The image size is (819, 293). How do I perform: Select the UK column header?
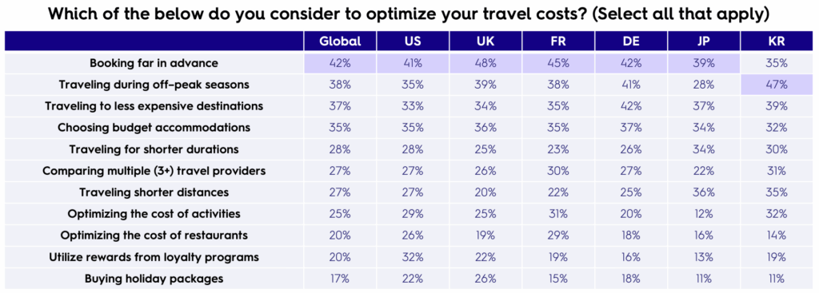[x=485, y=42]
